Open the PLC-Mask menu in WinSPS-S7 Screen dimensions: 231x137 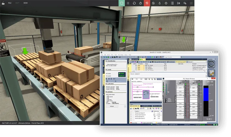(121, 55)
